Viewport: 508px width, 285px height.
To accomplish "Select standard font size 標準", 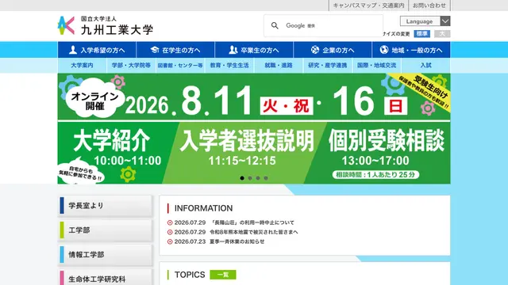I will [x=421, y=33].
